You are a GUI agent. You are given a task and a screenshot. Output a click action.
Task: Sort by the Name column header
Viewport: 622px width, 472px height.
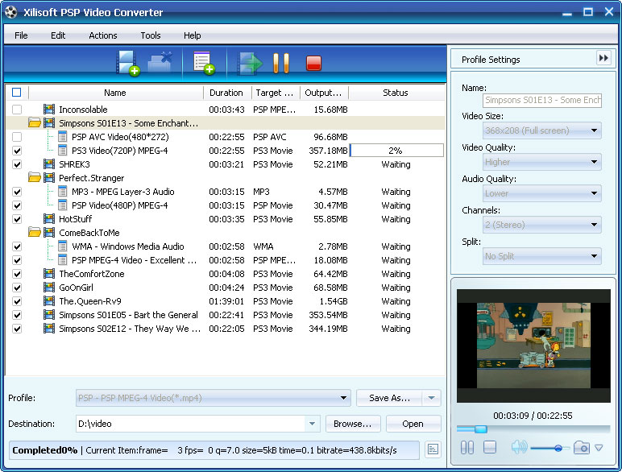click(115, 93)
